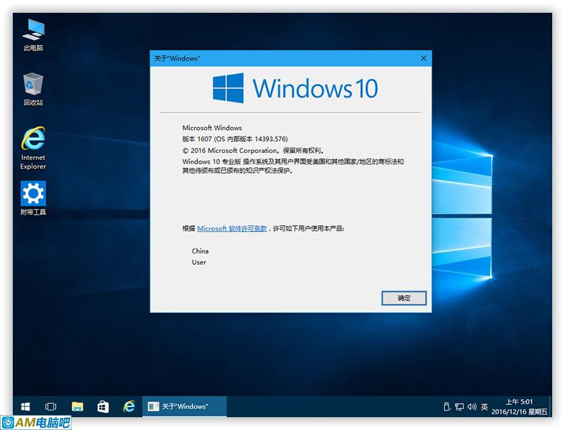The height and width of the screenshot is (430, 565).
Task: Click the "Microsoft Windows" text line
Action: click(212, 128)
